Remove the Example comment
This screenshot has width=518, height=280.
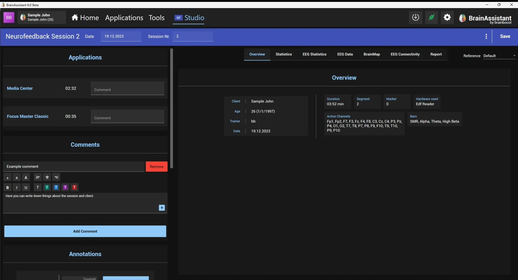(x=156, y=167)
